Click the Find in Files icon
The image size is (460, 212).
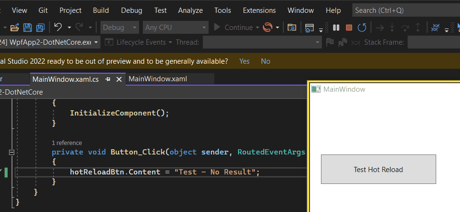point(291,28)
